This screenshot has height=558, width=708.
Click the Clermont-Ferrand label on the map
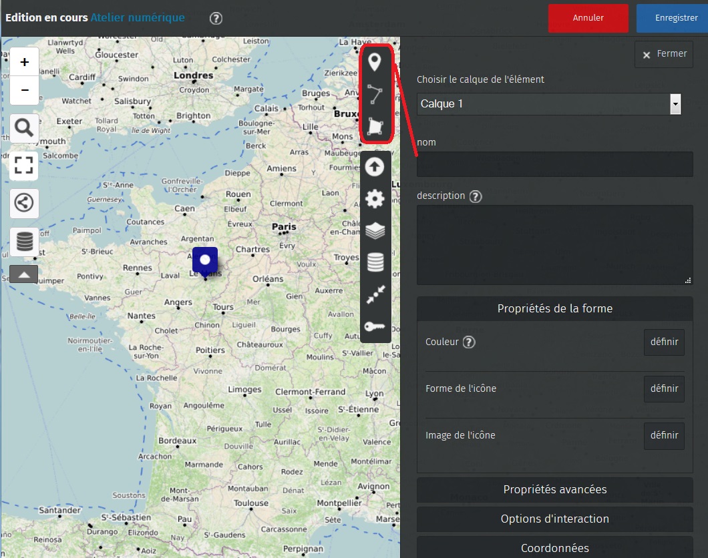pyautogui.click(x=310, y=392)
